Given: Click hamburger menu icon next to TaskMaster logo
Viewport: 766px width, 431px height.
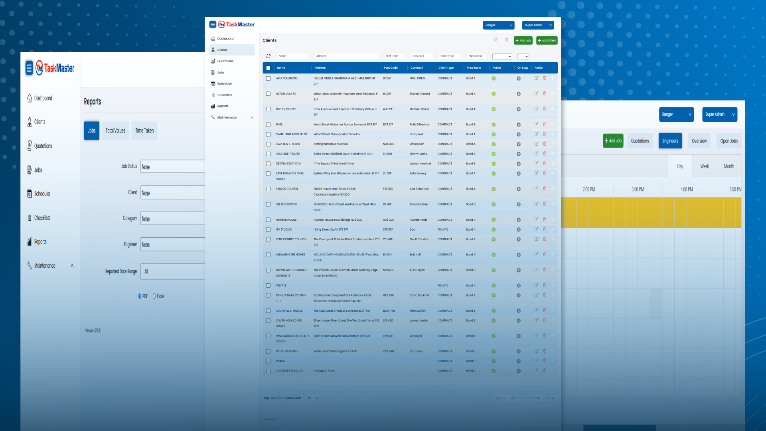Looking at the screenshot, I should point(213,24).
